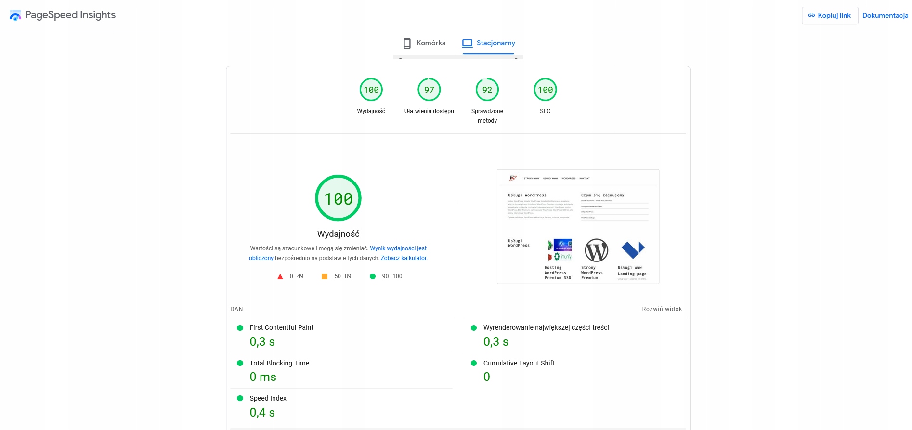Click green dot beside Wyrenderowanie największej części treści

pos(474,328)
